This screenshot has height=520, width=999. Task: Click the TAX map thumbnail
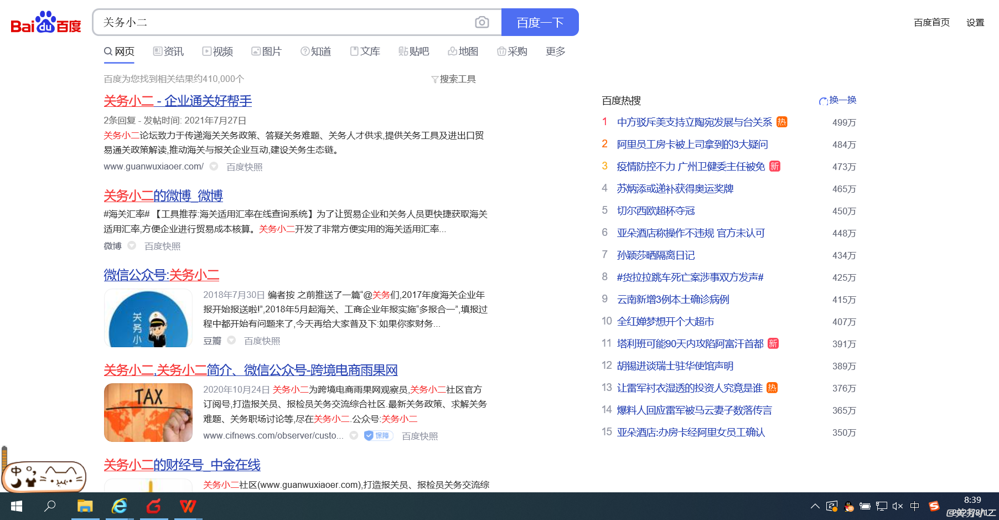[148, 413]
